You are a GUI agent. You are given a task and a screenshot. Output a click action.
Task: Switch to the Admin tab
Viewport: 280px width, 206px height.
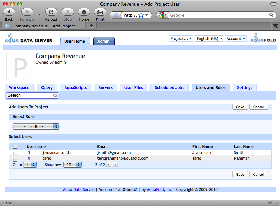pos(104,41)
